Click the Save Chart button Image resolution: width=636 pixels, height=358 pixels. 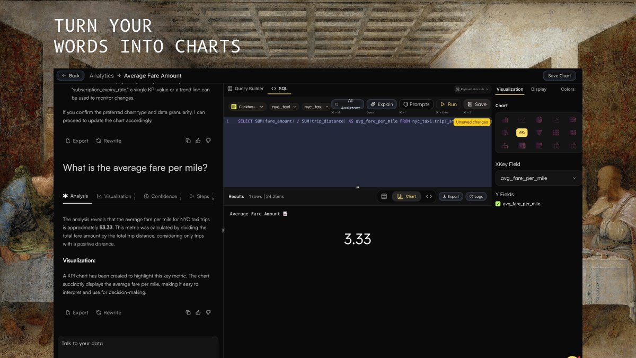[x=559, y=76]
